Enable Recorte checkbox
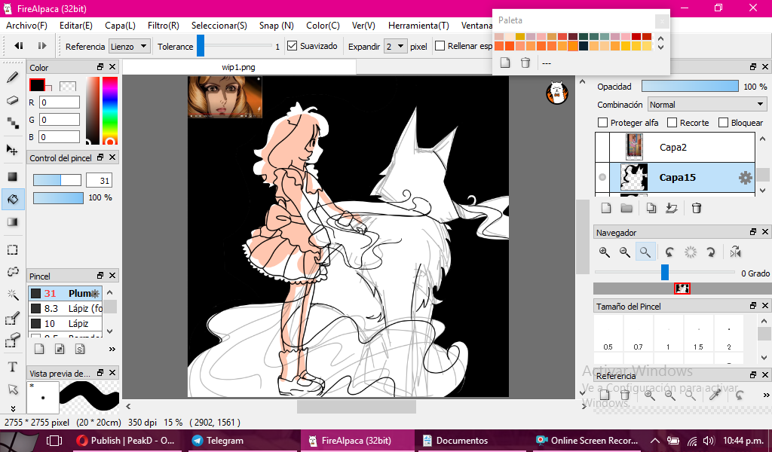Viewport: 772px width, 452px height. coord(672,123)
